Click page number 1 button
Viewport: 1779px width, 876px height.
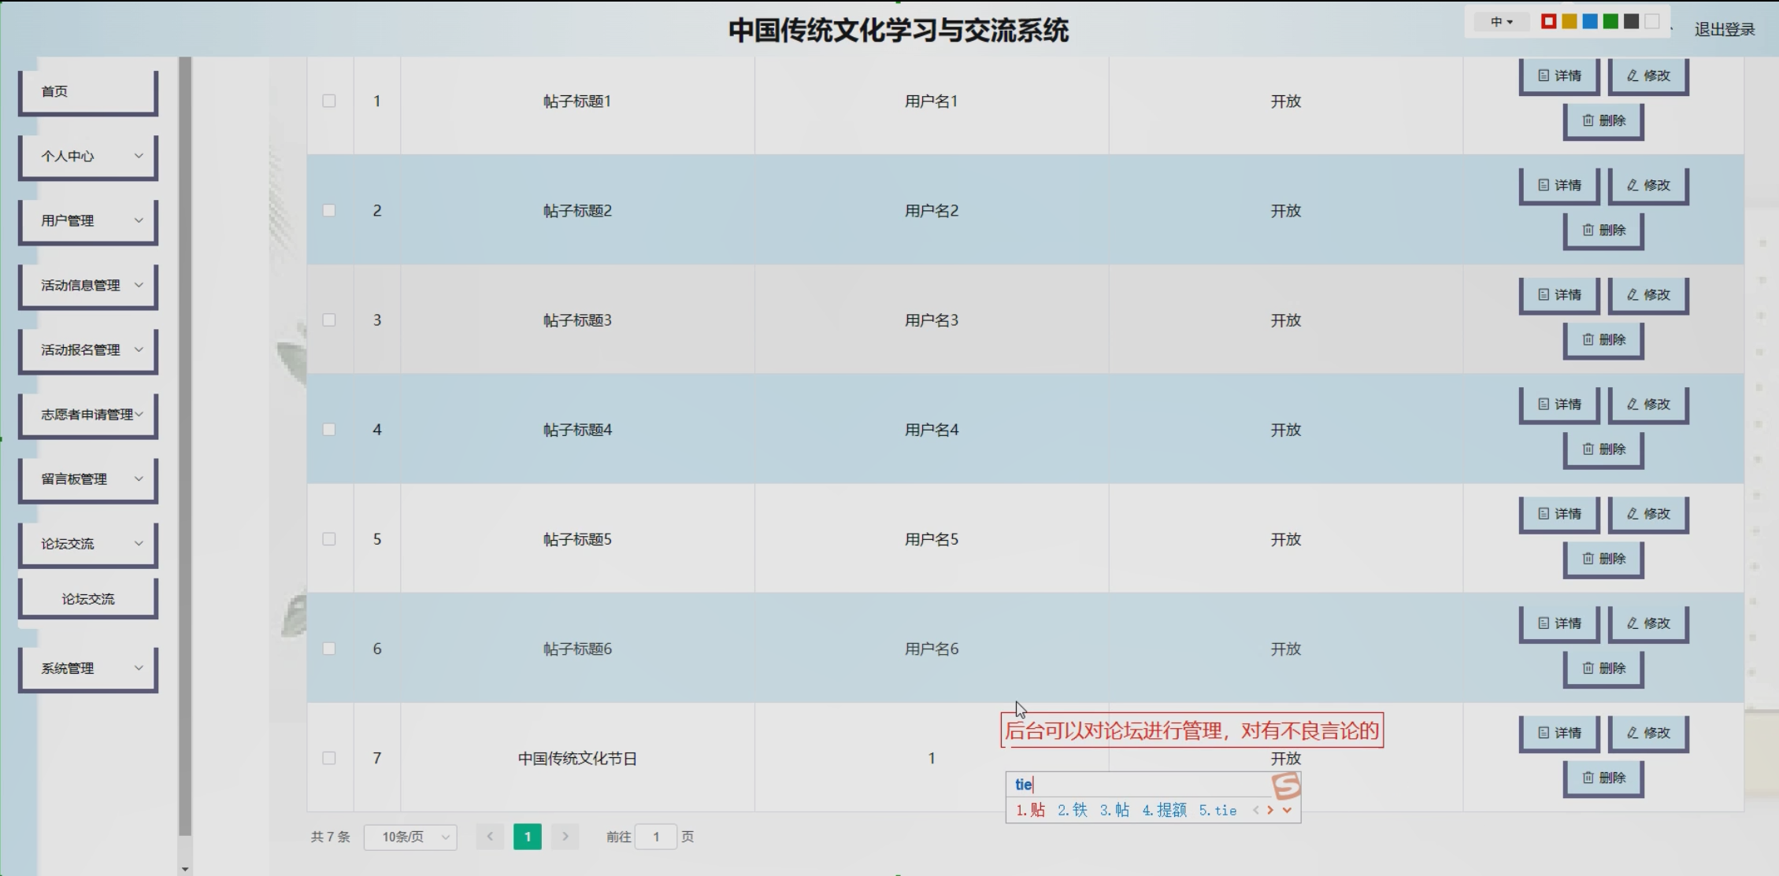527,837
